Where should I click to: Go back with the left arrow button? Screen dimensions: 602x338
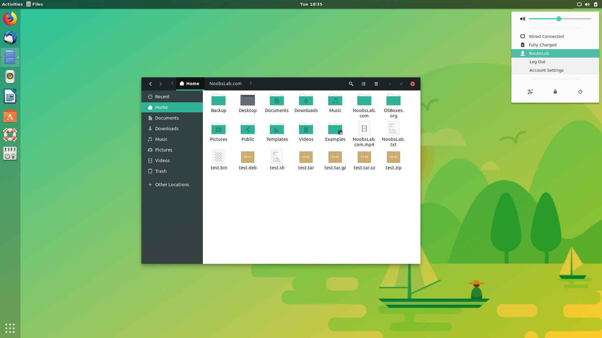tap(150, 84)
